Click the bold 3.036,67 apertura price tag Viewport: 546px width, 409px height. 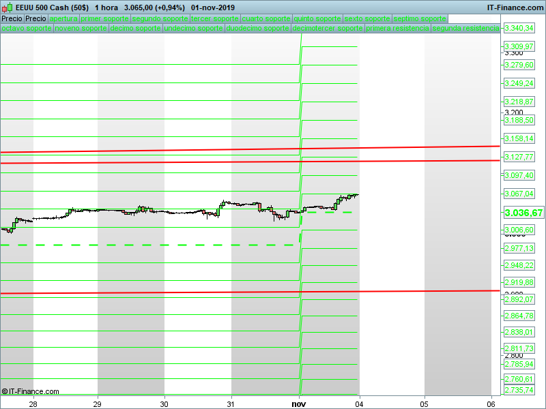(523, 213)
